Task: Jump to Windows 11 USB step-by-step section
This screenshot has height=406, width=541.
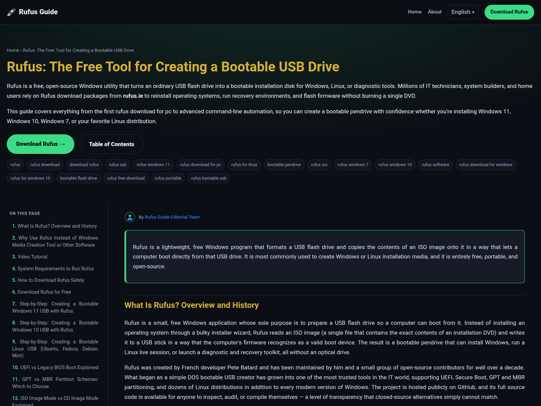Action: click(55, 308)
